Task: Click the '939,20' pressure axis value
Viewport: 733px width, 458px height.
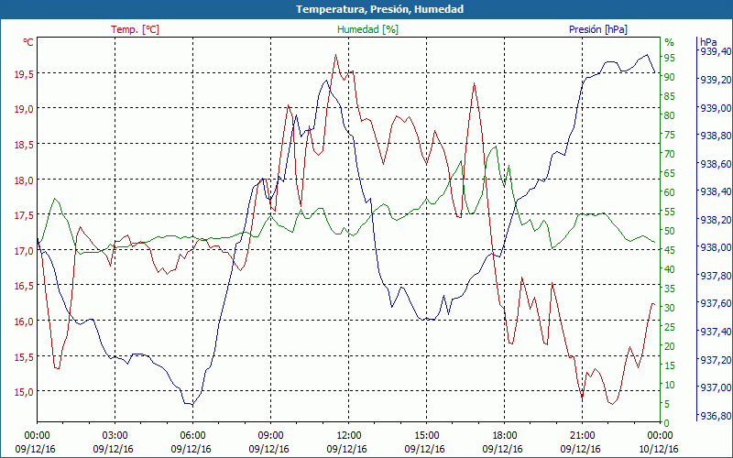Action: point(716,80)
